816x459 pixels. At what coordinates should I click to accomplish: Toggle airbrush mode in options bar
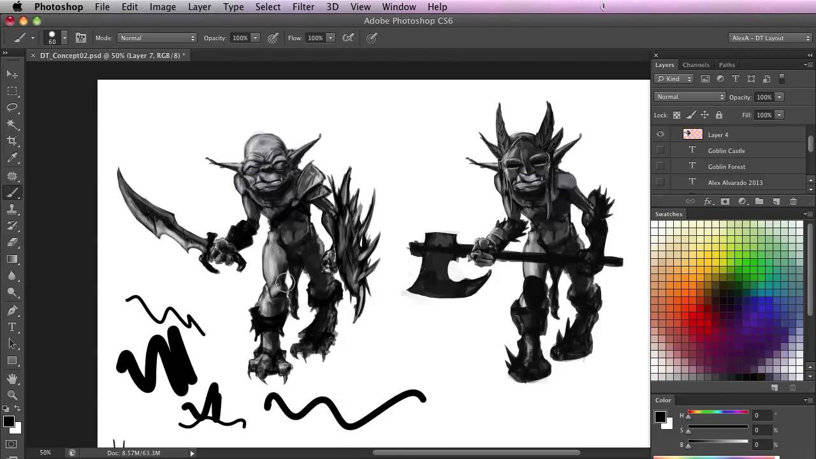(x=348, y=38)
